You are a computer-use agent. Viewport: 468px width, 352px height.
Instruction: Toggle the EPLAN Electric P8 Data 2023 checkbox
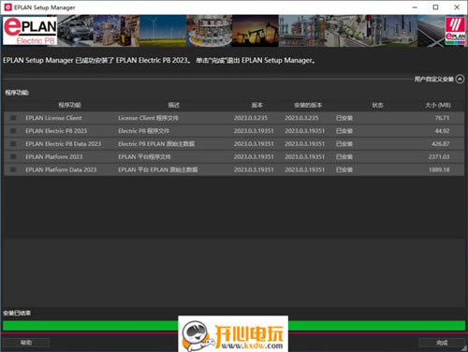tap(13, 144)
